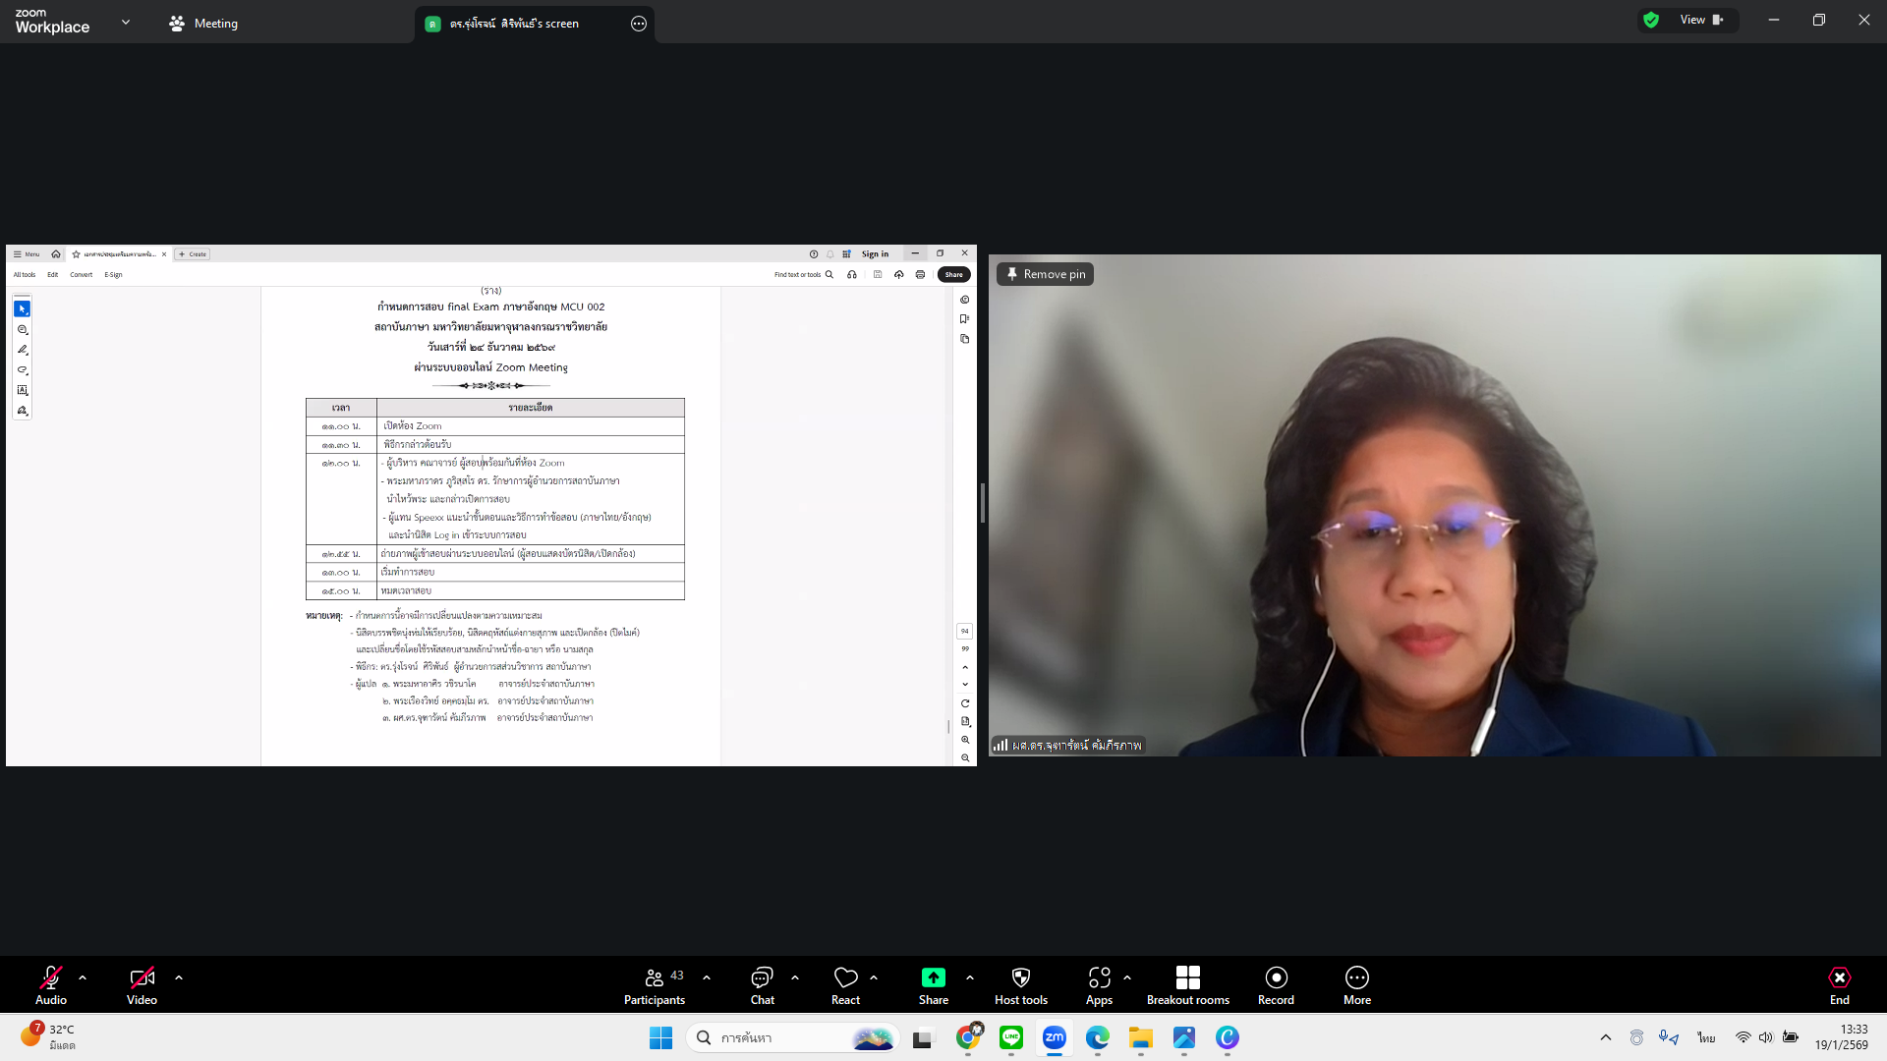This screenshot has height=1061, width=1887.
Task: Unmute the microphone Audio button
Action: tap(51, 985)
